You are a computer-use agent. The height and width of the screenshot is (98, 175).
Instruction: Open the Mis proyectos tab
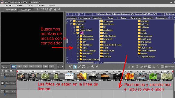85,18
